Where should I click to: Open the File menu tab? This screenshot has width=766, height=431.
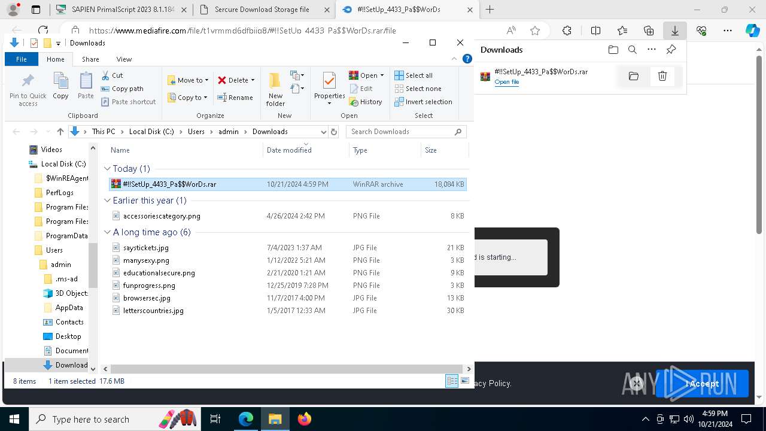click(22, 59)
